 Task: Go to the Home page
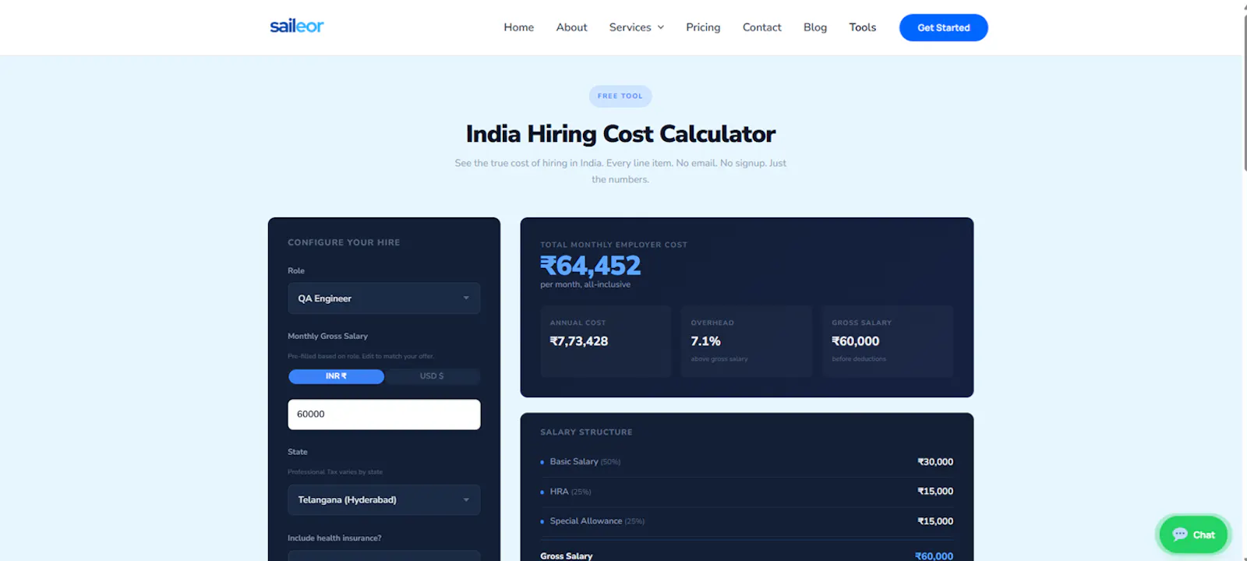click(x=518, y=27)
